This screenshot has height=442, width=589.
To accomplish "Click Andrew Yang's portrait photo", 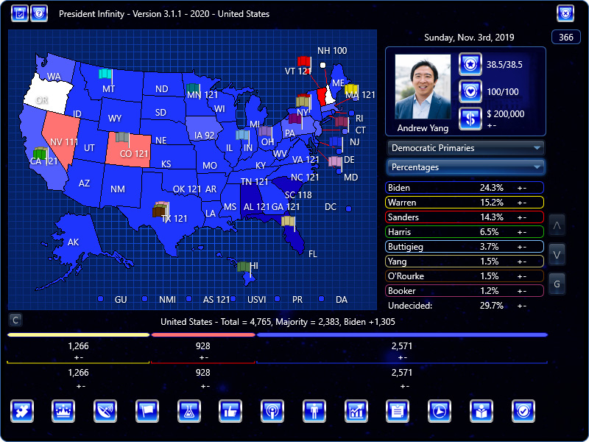I will click(422, 88).
